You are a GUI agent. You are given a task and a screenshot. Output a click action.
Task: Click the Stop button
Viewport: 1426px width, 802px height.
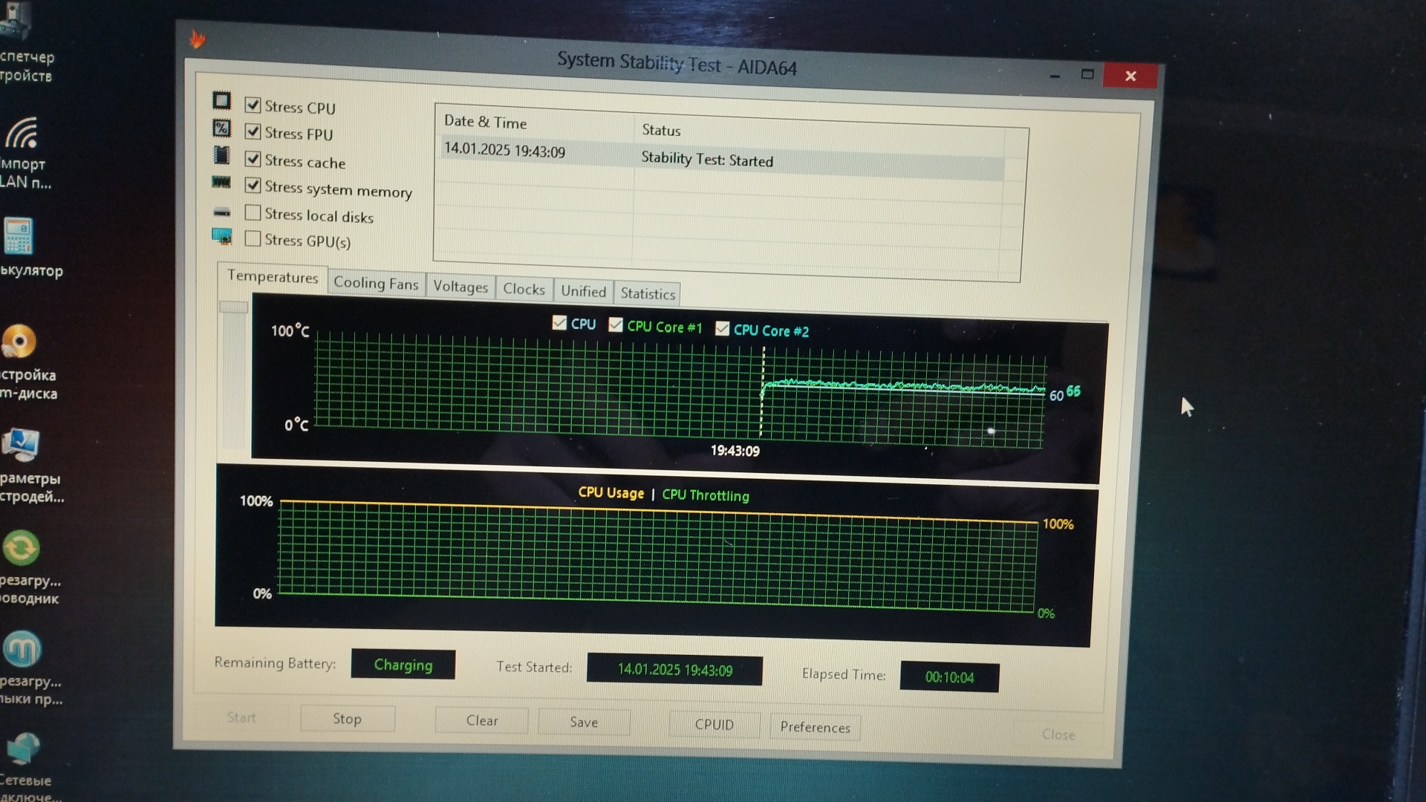click(347, 718)
